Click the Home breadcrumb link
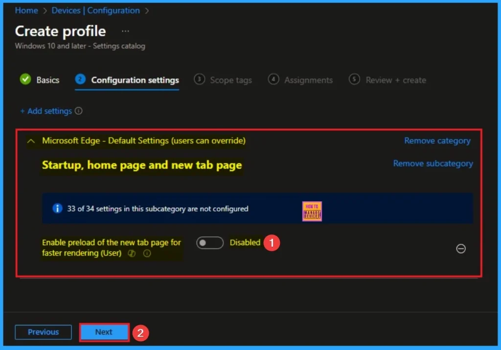 [26, 11]
